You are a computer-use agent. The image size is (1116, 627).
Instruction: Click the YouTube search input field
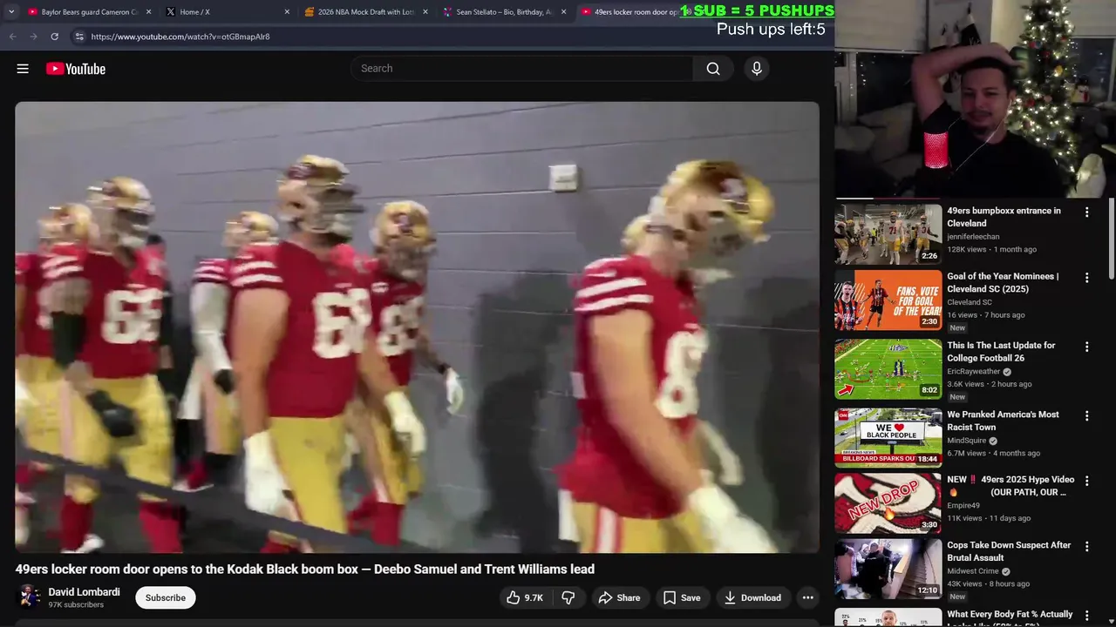pos(522,69)
